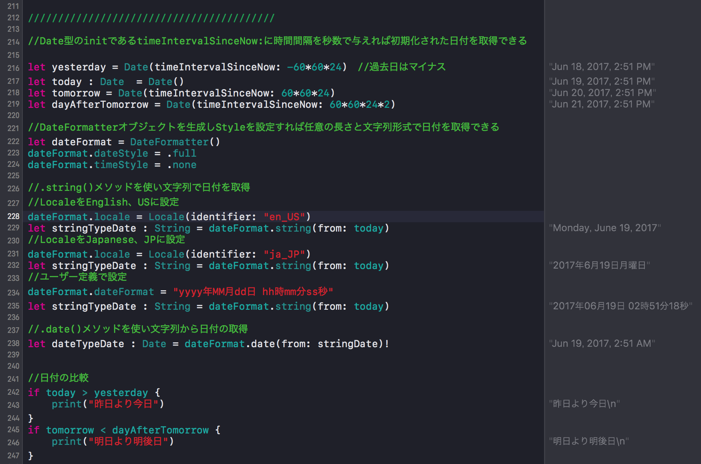Click the 'let dateFormat = DateFormatter()' line
Screen dimensions: 701x464
124,142
